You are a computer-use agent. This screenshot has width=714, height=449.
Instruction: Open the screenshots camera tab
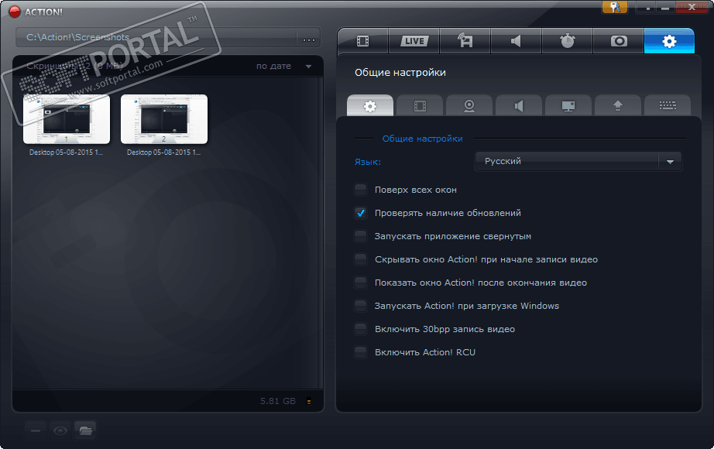click(619, 41)
